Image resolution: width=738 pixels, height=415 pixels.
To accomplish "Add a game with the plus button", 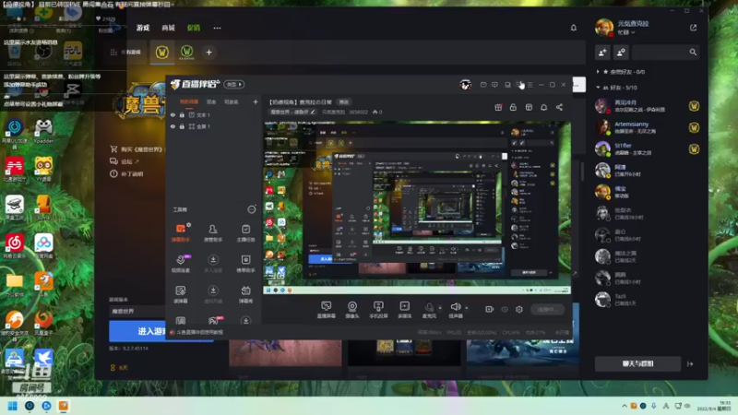I will pyautogui.click(x=209, y=53).
